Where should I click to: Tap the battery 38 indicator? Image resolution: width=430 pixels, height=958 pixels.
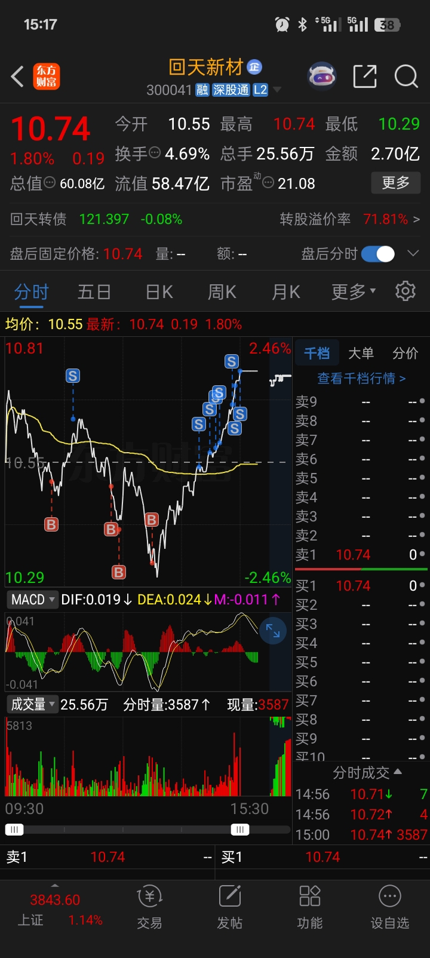coord(387,24)
